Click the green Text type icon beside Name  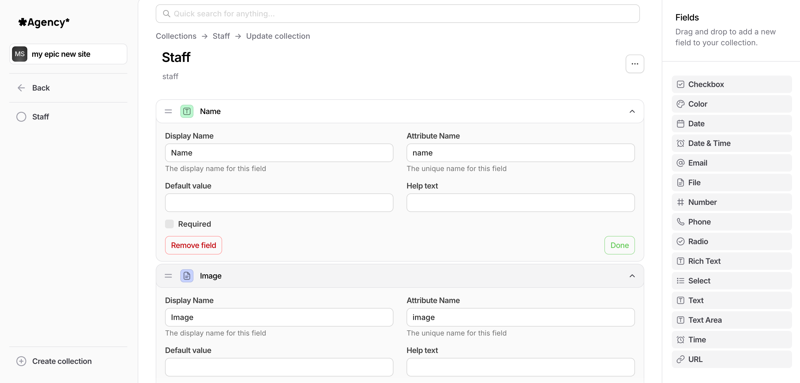(x=187, y=111)
